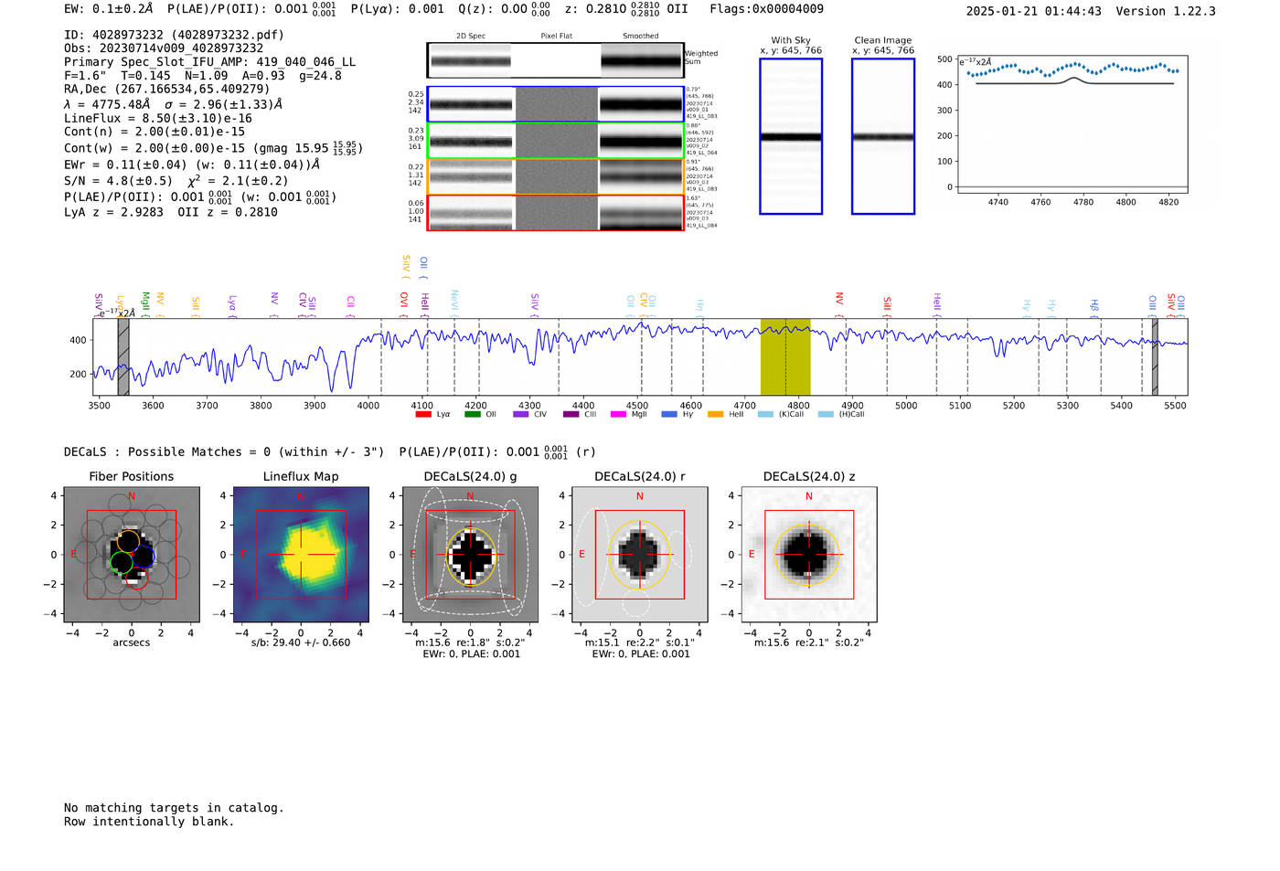Viewport: 1280px width, 871px height.
Task: Open the DECaLS(24.0) r image
Action: tap(639, 555)
